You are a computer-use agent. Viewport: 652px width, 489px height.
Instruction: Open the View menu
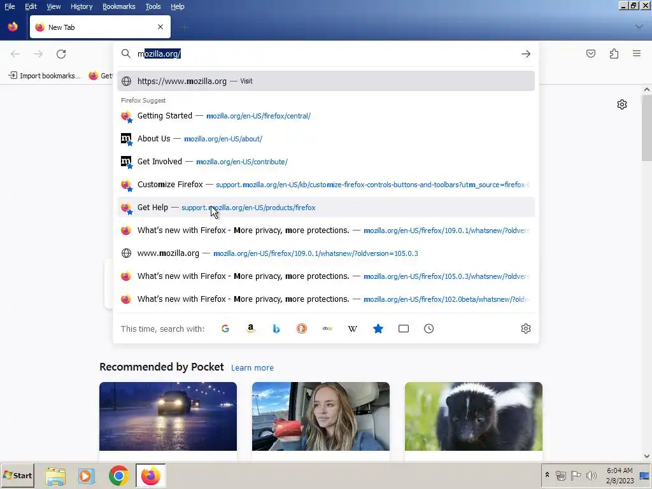[x=53, y=6]
